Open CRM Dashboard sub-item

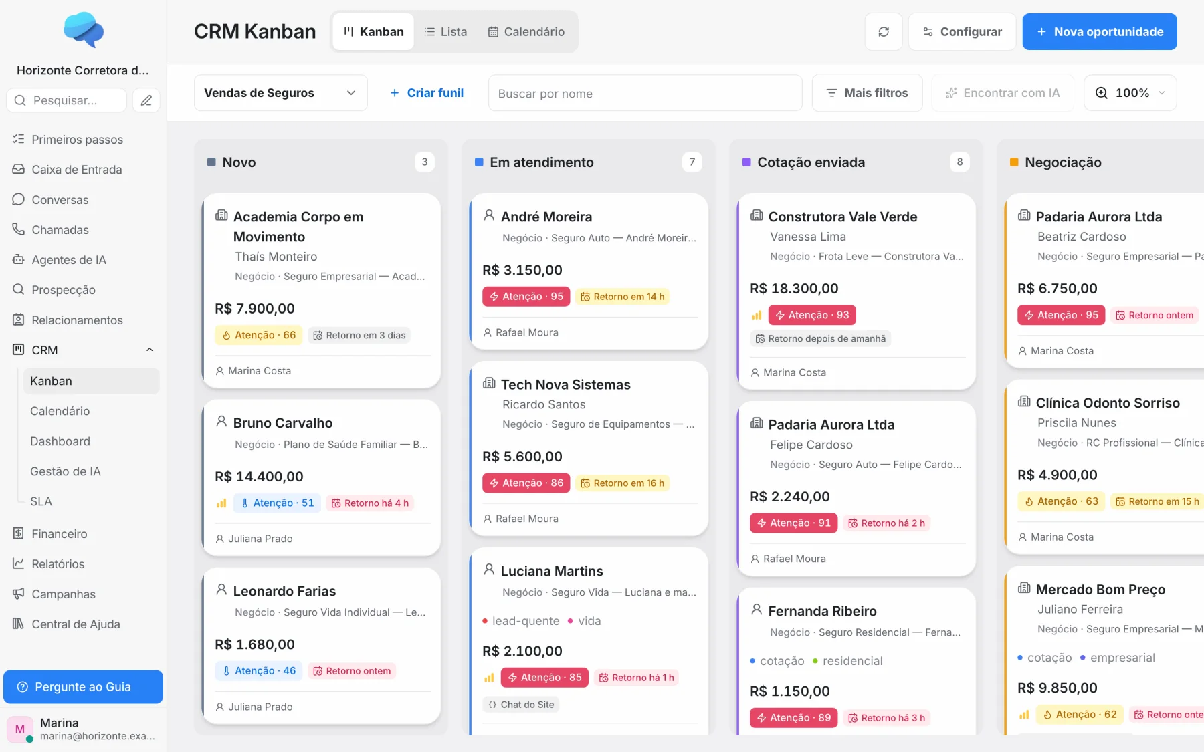pos(92,441)
